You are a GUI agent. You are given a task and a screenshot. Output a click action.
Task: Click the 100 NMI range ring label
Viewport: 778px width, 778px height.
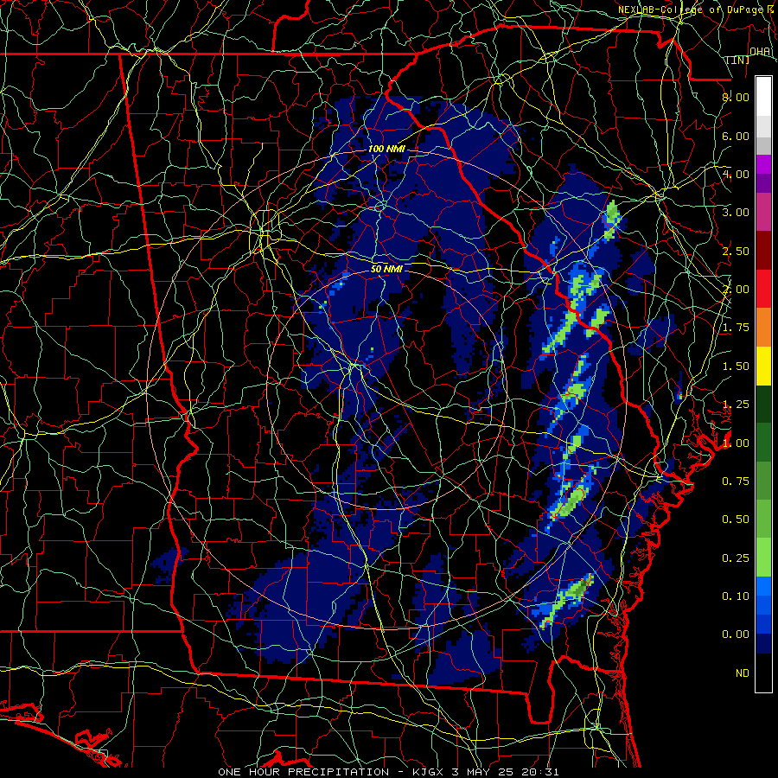coord(386,149)
